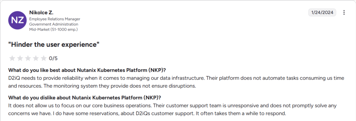Select the fourth rating star
356x121 pixels.
(x=36, y=58)
